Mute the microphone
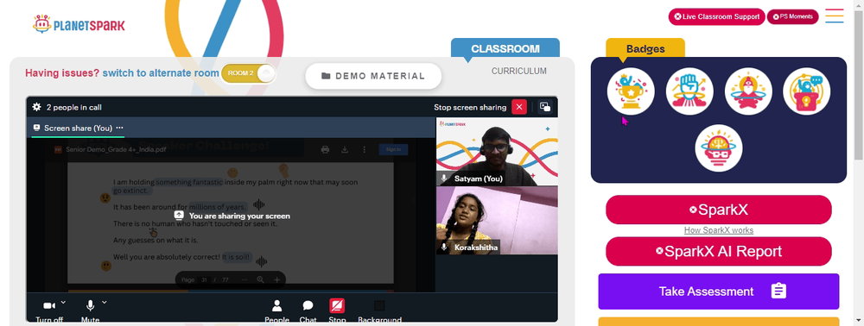The image size is (864, 326). tap(90, 305)
